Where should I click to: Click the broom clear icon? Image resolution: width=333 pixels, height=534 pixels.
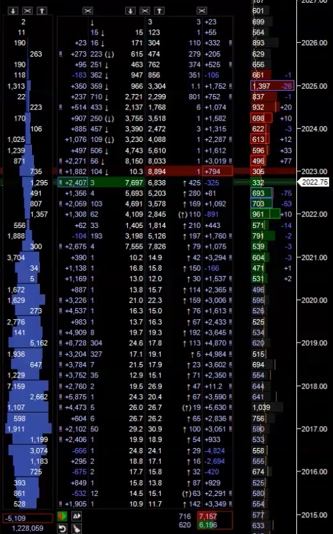click(x=77, y=529)
